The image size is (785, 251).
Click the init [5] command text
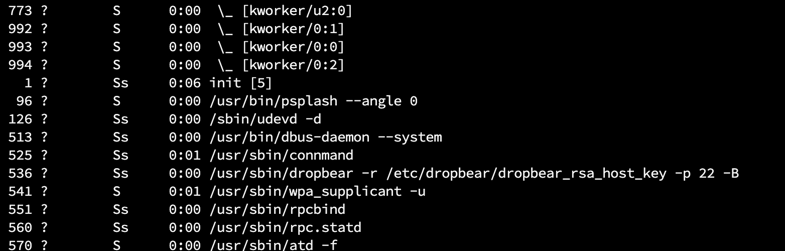click(x=240, y=83)
